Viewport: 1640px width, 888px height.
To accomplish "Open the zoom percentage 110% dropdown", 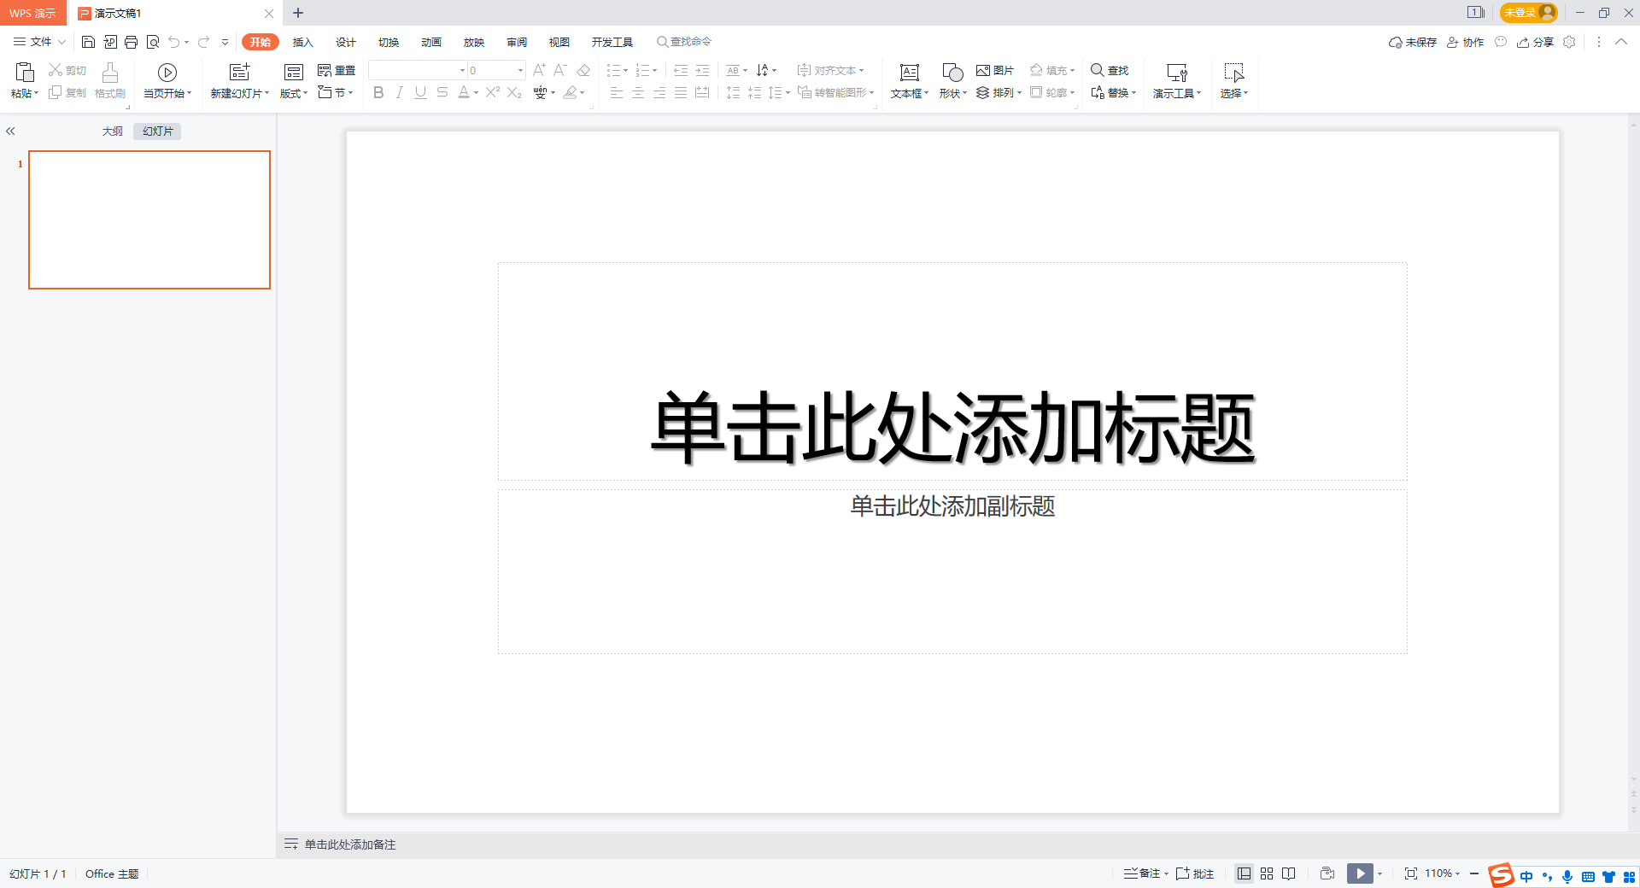I will (x=1443, y=873).
